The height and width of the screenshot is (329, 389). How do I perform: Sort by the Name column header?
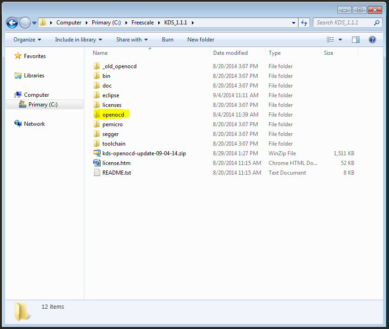[x=100, y=53]
